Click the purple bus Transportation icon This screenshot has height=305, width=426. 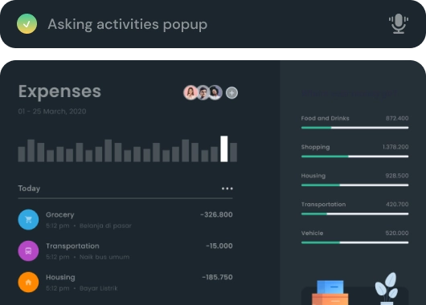[28, 250]
